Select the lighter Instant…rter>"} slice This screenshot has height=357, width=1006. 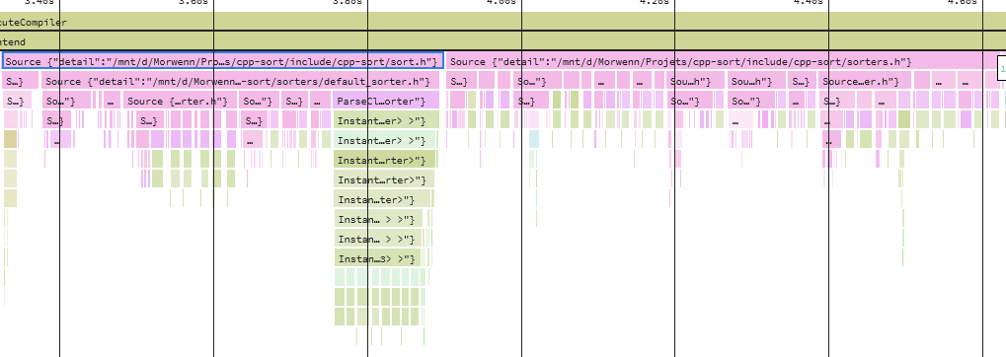[384, 180]
